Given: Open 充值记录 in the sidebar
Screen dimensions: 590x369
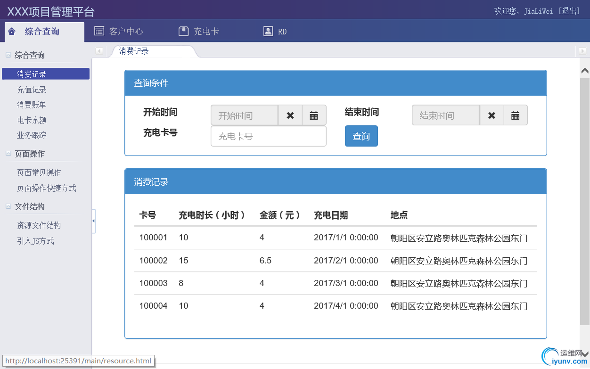Looking at the screenshot, I should tap(32, 90).
